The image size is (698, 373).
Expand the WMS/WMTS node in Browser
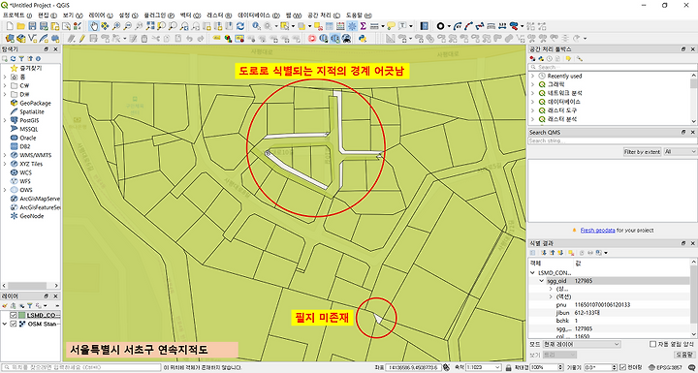pos(5,155)
